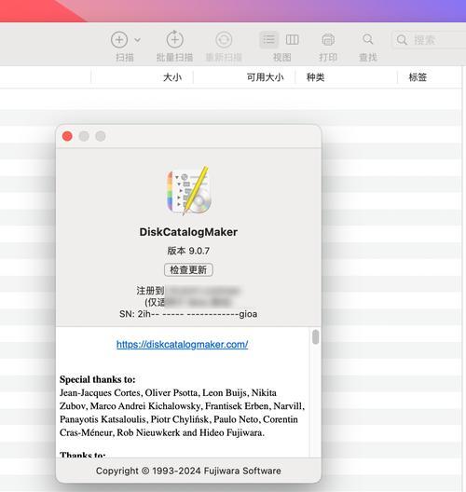
Task: Click the SN serial number line
Action: (188, 314)
